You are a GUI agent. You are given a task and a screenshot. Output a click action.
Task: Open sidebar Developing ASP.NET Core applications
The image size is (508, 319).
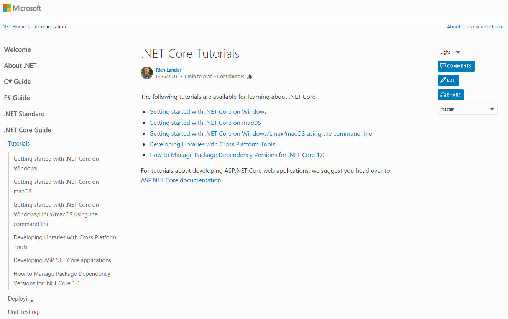tap(62, 260)
